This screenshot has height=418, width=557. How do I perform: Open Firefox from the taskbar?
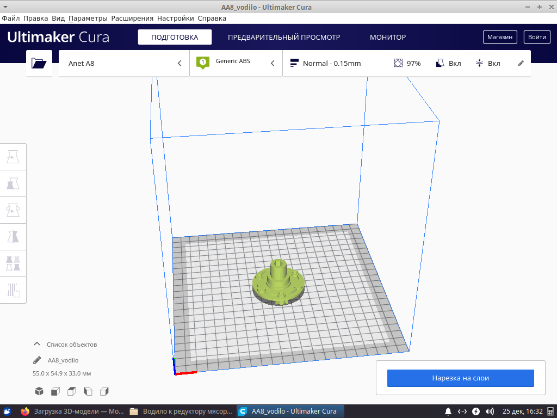pyautogui.click(x=25, y=411)
